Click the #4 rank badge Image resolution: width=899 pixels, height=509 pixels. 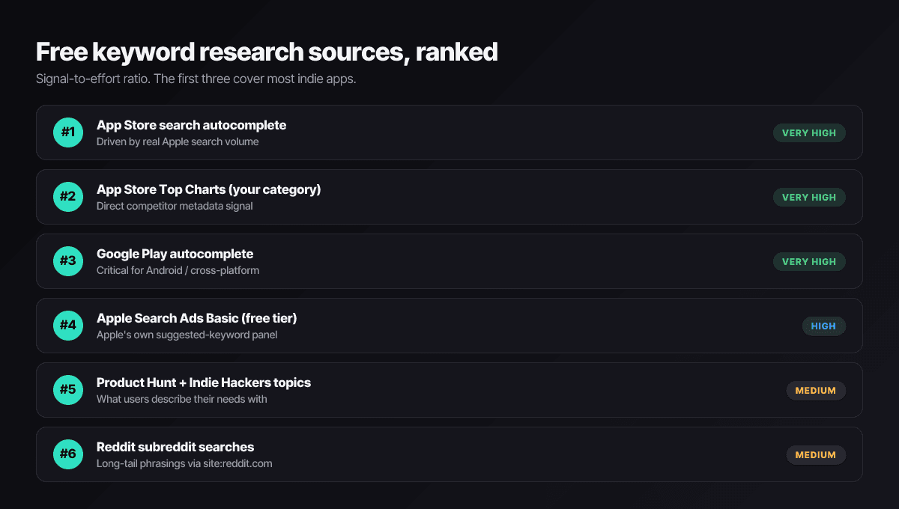(x=68, y=326)
